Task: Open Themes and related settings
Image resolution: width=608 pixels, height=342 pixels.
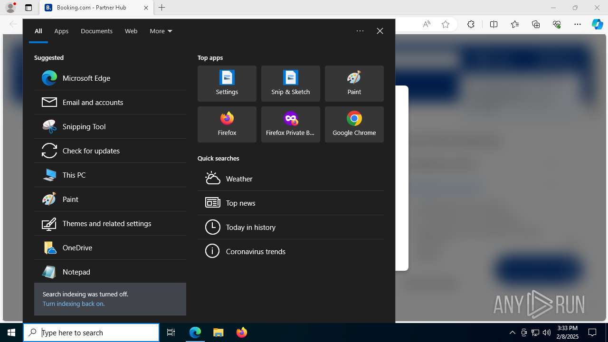Action: 110,223
